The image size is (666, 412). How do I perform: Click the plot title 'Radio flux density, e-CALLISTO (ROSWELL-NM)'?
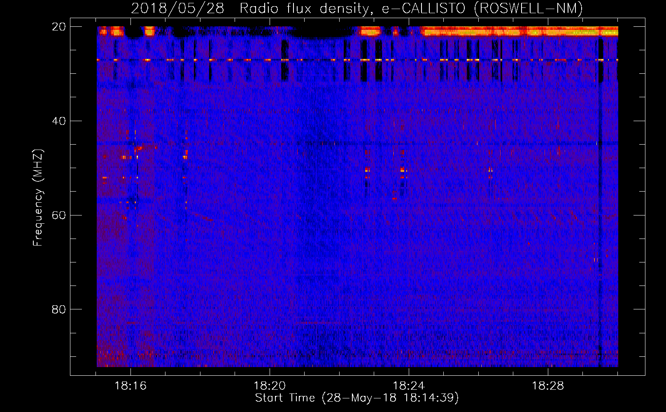coord(411,8)
